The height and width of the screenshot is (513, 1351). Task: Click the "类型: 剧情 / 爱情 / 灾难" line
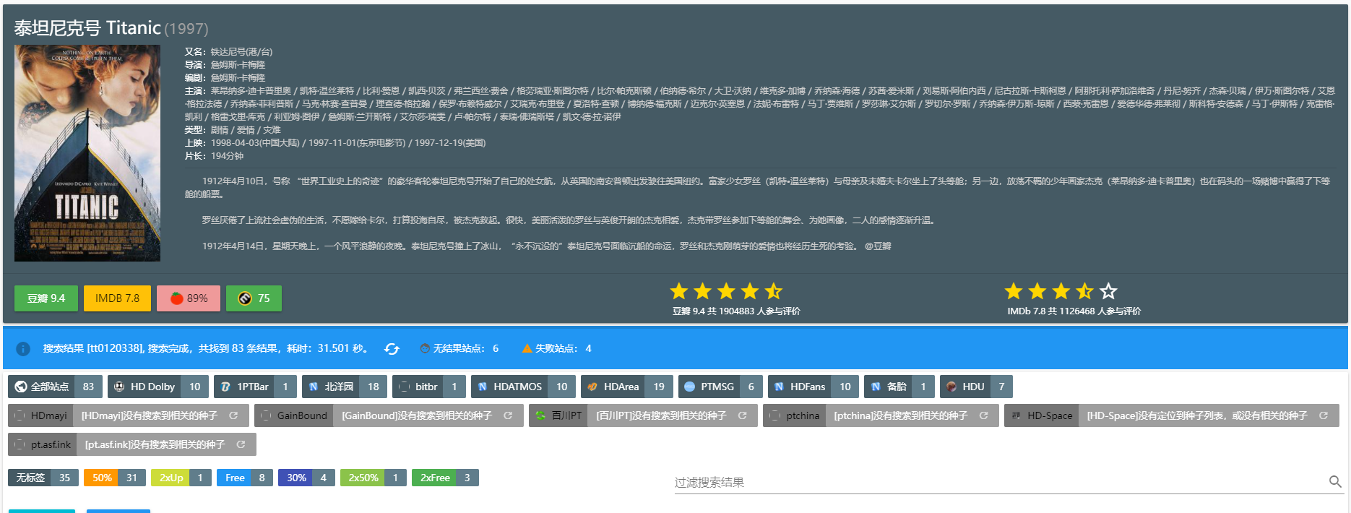pos(233,130)
